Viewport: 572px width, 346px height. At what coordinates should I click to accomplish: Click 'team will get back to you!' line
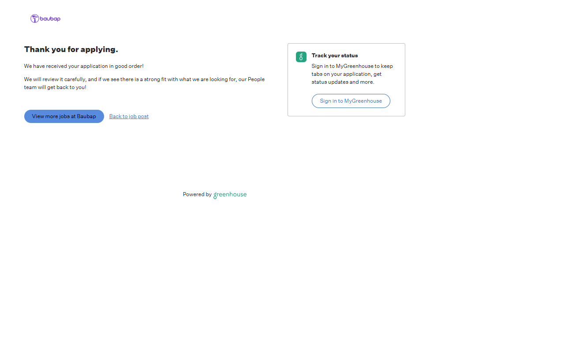(55, 87)
